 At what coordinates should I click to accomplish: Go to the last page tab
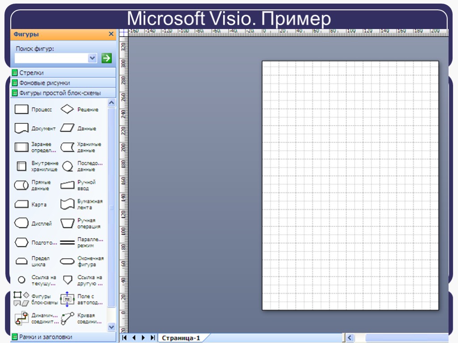click(x=153, y=338)
